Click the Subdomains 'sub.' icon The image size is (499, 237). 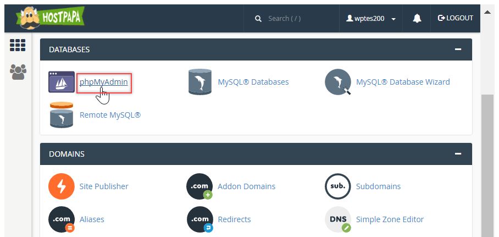[x=338, y=186]
